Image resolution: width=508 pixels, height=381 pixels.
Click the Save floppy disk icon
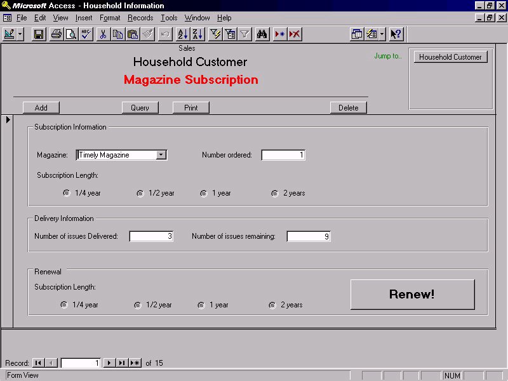(39, 34)
